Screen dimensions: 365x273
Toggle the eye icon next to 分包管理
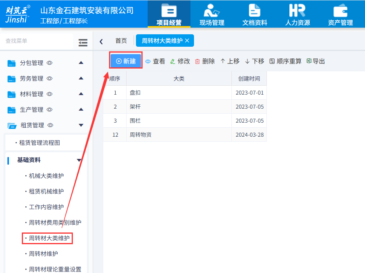49,63
